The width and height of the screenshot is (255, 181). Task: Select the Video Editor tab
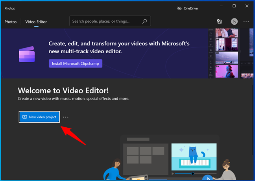pyautogui.click(x=36, y=22)
